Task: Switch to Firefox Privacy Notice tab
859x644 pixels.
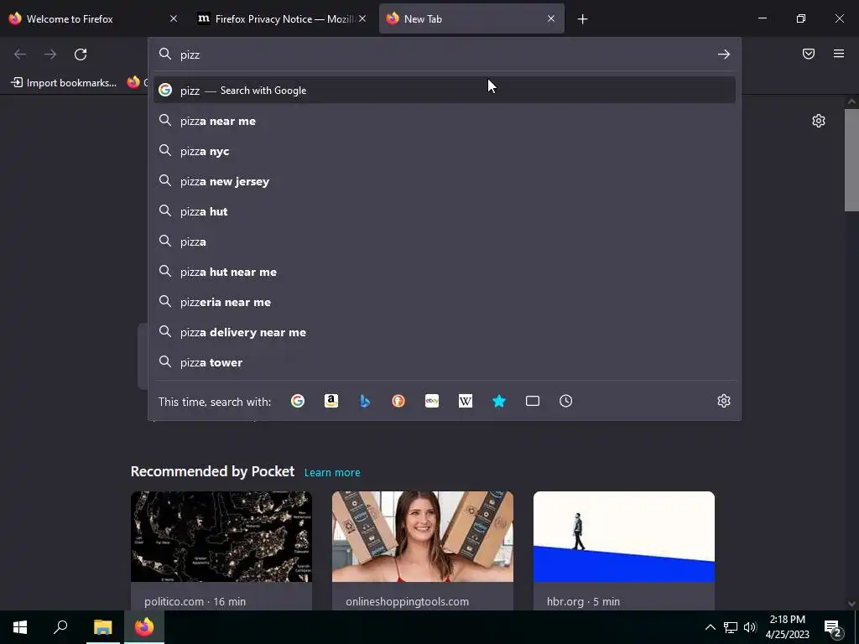Action: coord(283,18)
